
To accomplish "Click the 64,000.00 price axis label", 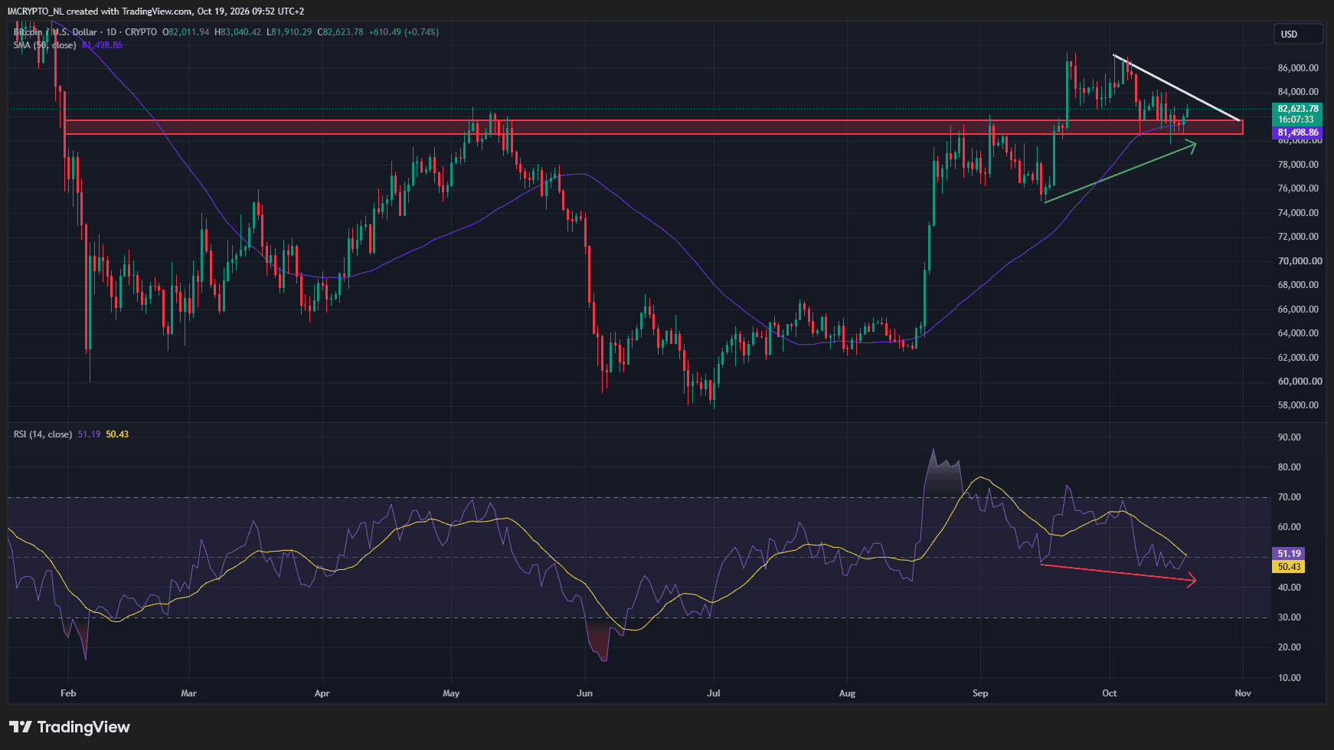I will (1298, 333).
